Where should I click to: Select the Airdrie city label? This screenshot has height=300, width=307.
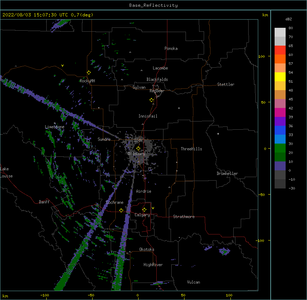tap(144, 191)
